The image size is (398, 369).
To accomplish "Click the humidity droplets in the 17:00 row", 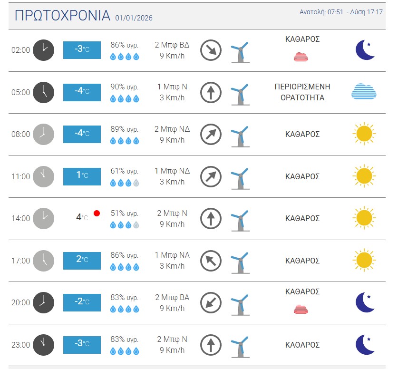I will [125, 267].
